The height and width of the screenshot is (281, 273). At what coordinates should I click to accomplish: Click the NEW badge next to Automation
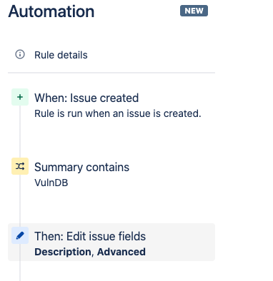(194, 11)
